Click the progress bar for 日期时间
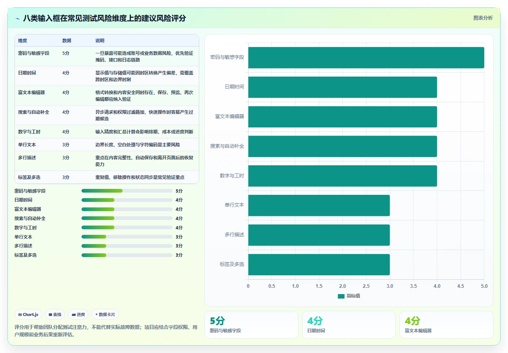The height and width of the screenshot is (353, 508). [127, 200]
